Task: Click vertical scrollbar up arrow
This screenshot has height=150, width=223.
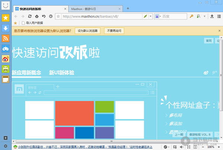Action: 221,37
